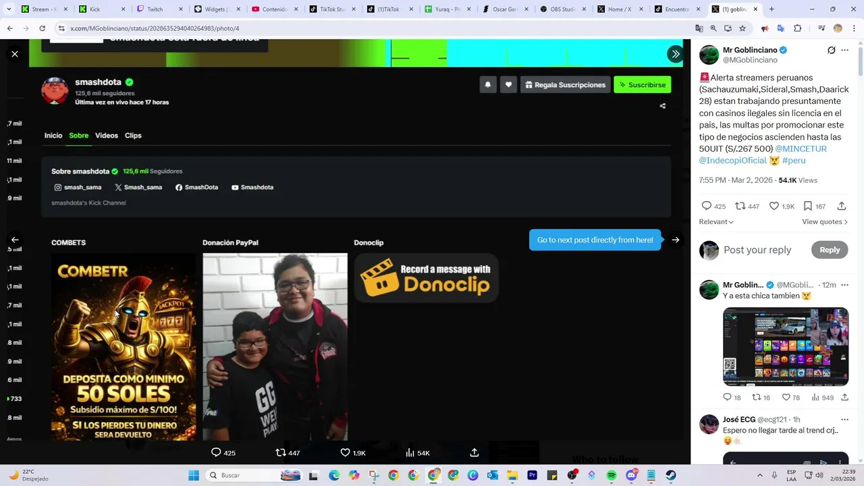Select the Sobre channel tab
Image resolution: width=864 pixels, height=486 pixels.
[x=78, y=136]
